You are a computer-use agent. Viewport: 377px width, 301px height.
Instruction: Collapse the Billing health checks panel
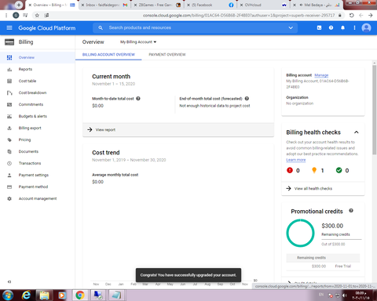(x=357, y=132)
